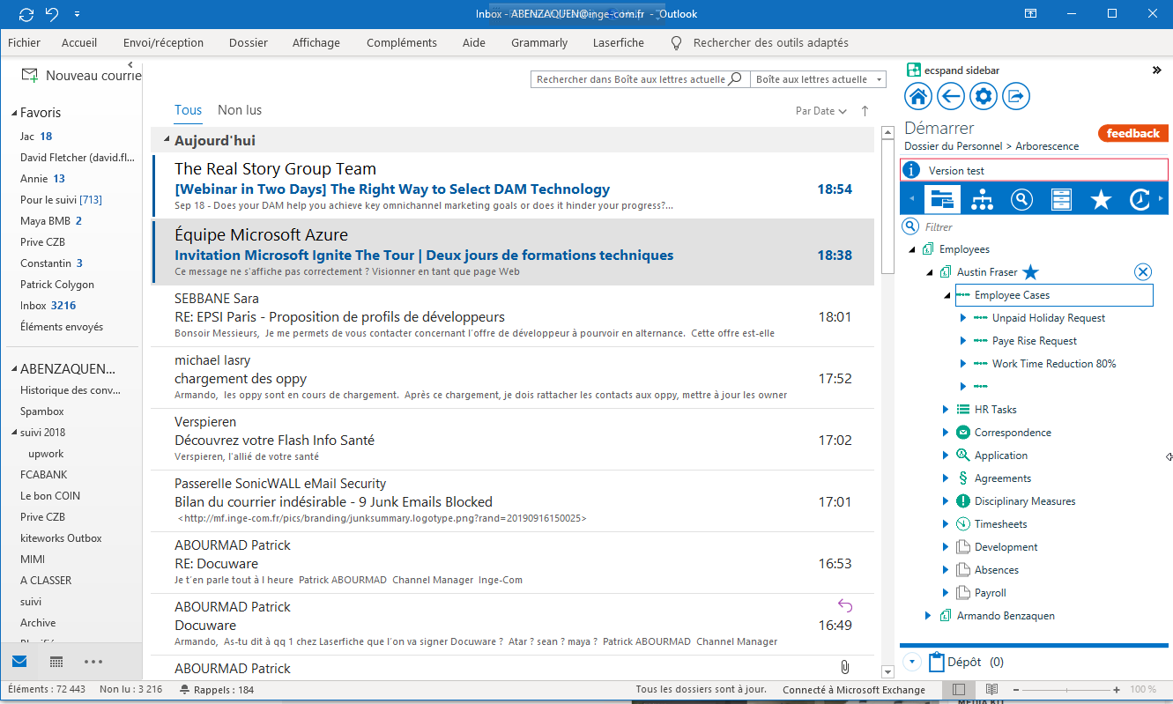The width and height of the screenshot is (1173, 704).
Task: Open the Accueil ribbon tab
Action: point(79,42)
